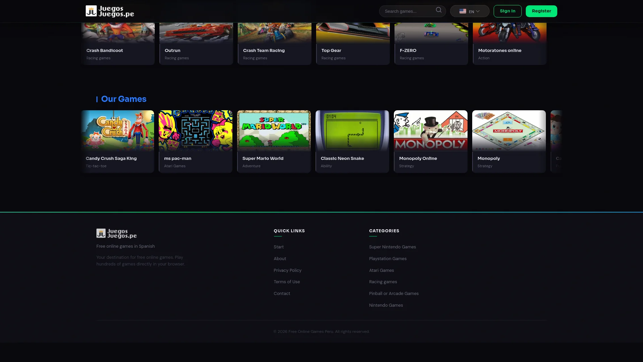The height and width of the screenshot is (362, 643).
Task: Click the Super Mario World title
Action: tap(263, 159)
